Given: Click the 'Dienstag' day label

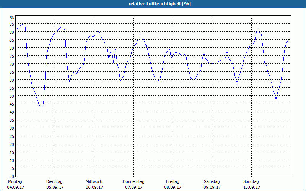Looking at the screenshot, I should [54, 182].
